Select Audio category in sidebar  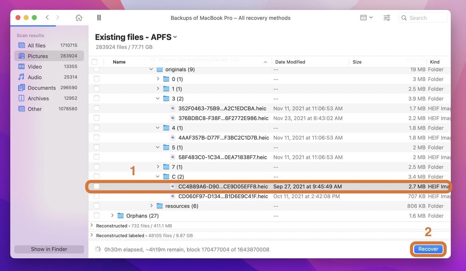49,77
